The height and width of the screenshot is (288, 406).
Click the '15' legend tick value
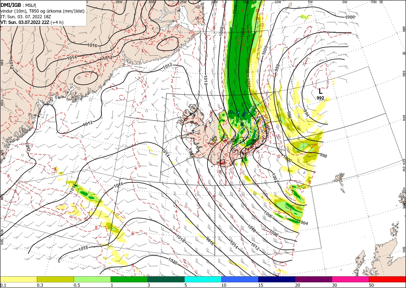[261, 285]
